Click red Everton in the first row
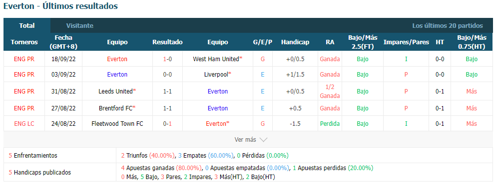 117,59
